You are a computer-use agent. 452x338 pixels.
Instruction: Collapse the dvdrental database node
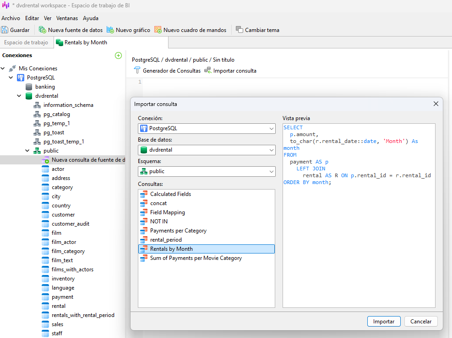[x=19, y=96]
